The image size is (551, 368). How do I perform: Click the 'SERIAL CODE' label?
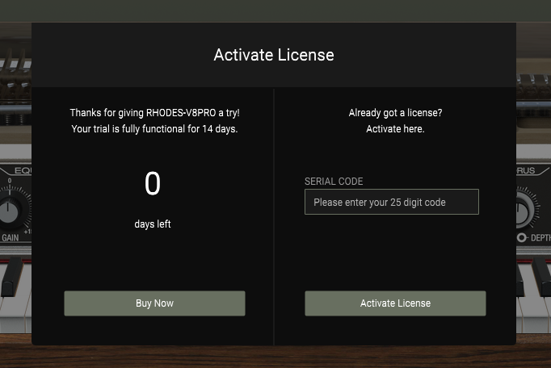pyautogui.click(x=334, y=182)
